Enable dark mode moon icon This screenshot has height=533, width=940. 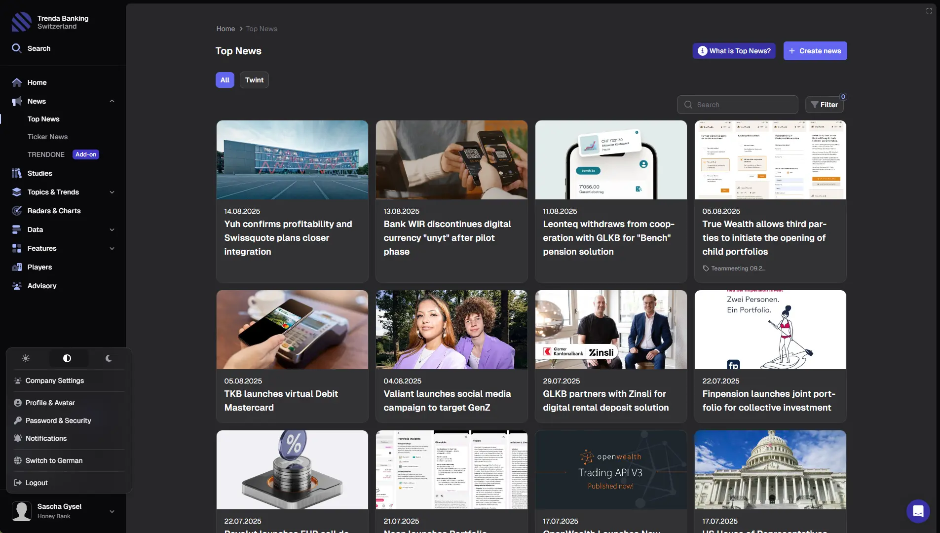(109, 358)
